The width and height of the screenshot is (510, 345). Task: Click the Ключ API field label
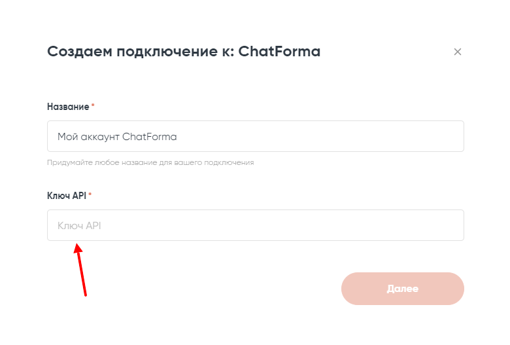(x=67, y=195)
